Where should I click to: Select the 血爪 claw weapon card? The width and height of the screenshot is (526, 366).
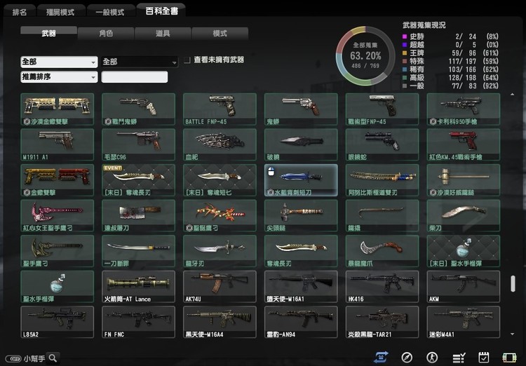220,144
